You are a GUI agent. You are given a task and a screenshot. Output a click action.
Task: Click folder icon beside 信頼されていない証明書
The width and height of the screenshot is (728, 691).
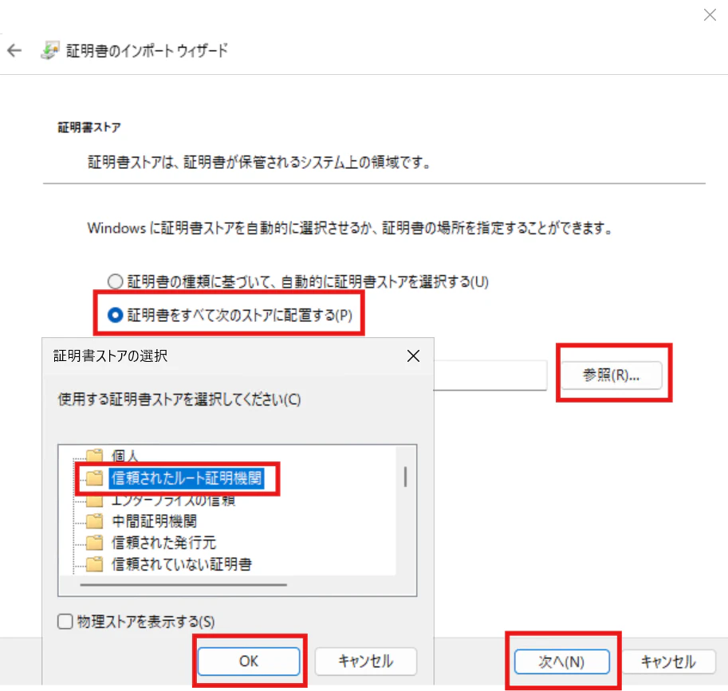tap(95, 563)
